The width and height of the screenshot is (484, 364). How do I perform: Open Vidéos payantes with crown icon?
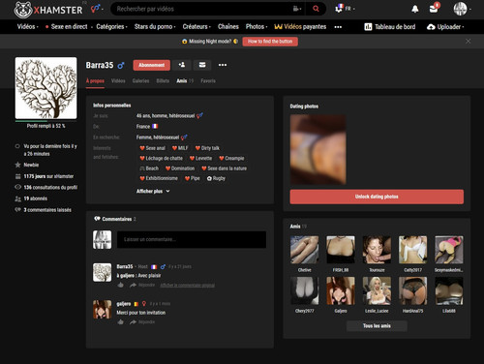coord(300,27)
